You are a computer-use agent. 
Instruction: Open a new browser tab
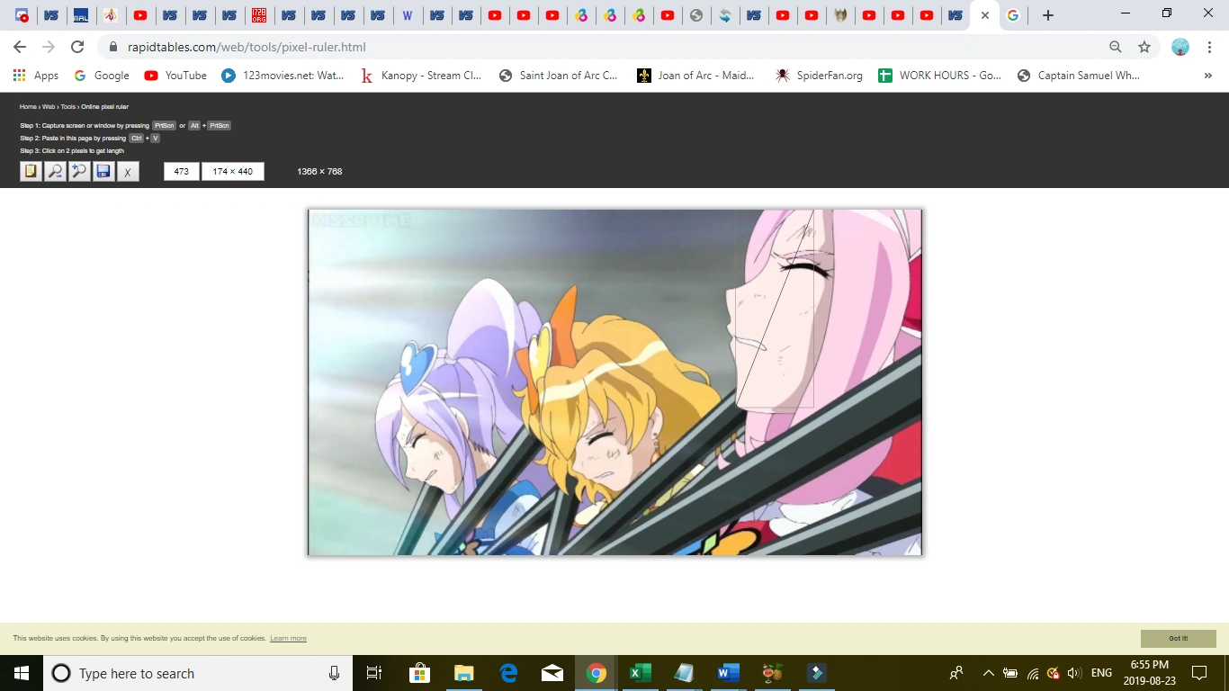click(x=1047, y=15)
